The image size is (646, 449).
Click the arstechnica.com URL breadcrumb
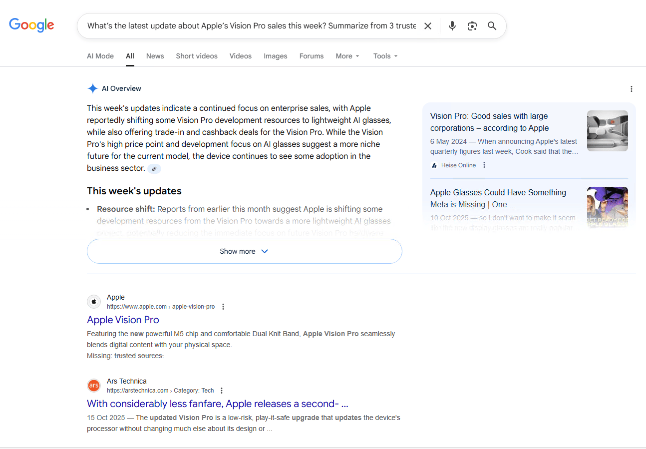[x=160, y=391]
